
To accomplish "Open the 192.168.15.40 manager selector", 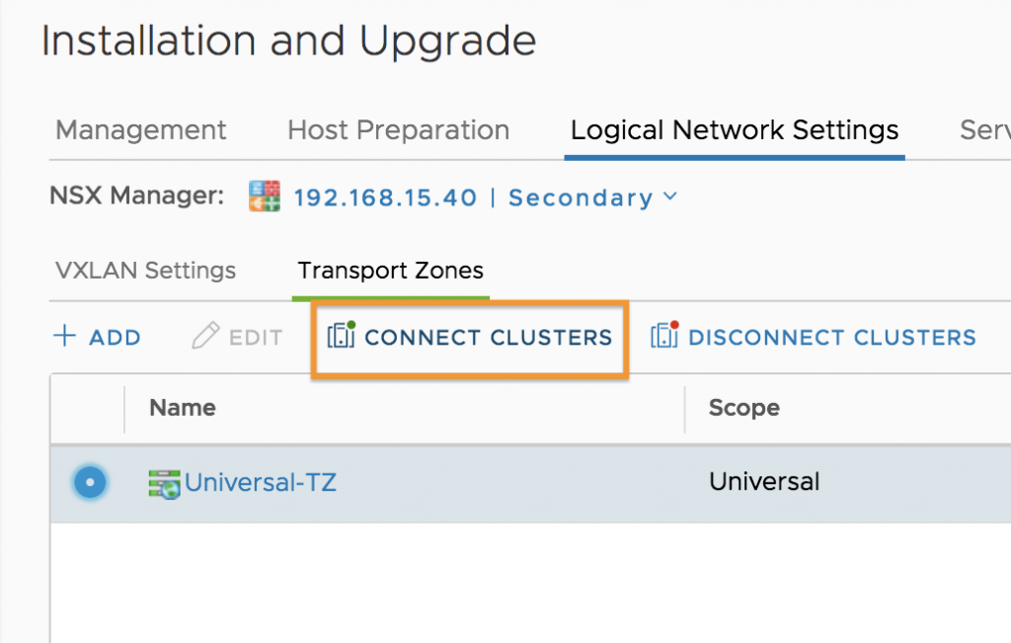I will pyautogui.click(x=386, y=198).
